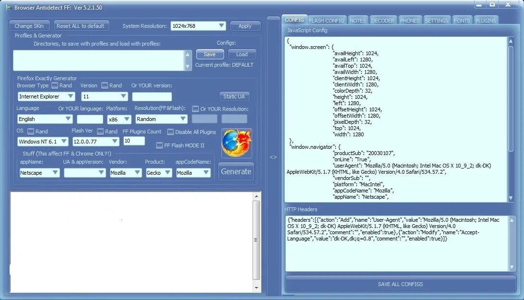Click the Change SKin button
524x300 pixels.
29,26
